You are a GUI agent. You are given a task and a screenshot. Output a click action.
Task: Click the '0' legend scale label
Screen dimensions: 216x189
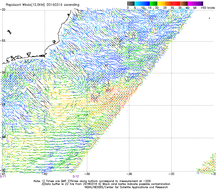pyautogui.click(x=128, y=8)
